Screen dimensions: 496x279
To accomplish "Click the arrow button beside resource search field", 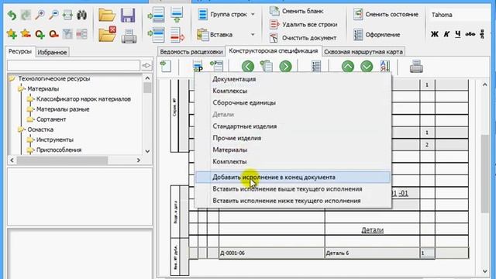I will pyautogui.click(x=146, y=65).
